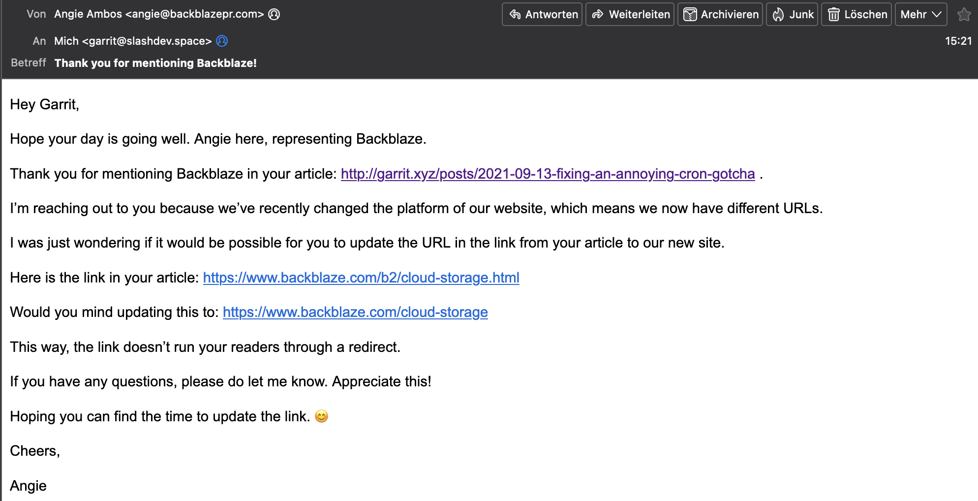978x501 pixels.
Task: Click the smiley emoji in the message
Action: [321, 416]
